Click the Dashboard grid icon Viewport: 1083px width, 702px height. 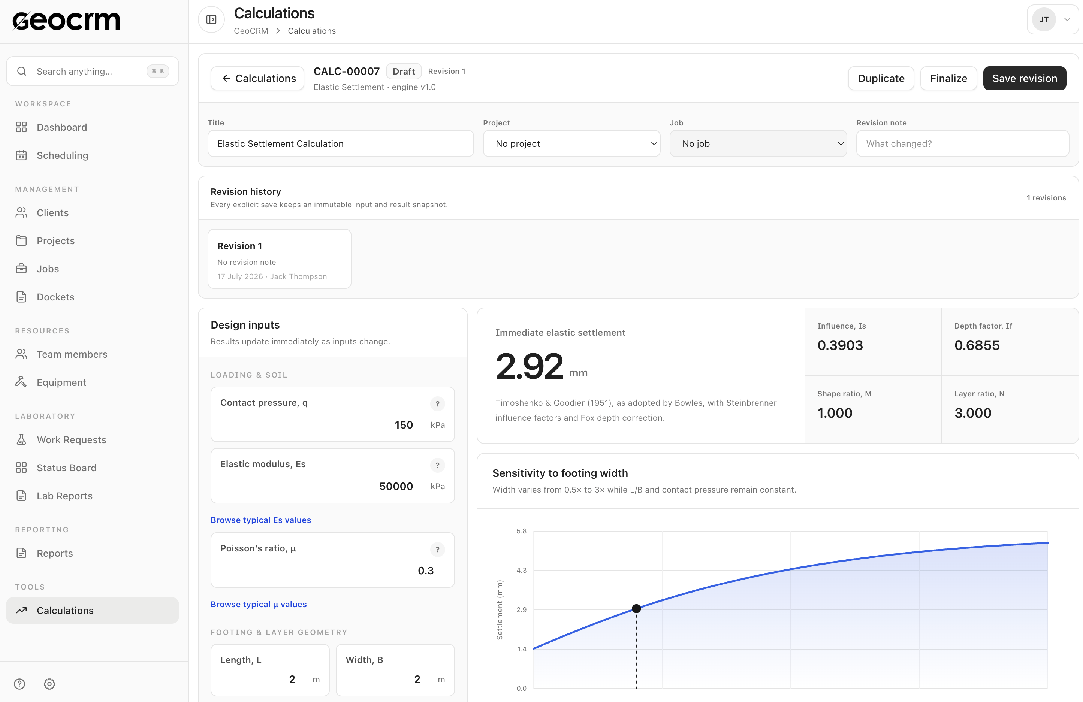tap(21, 127)
